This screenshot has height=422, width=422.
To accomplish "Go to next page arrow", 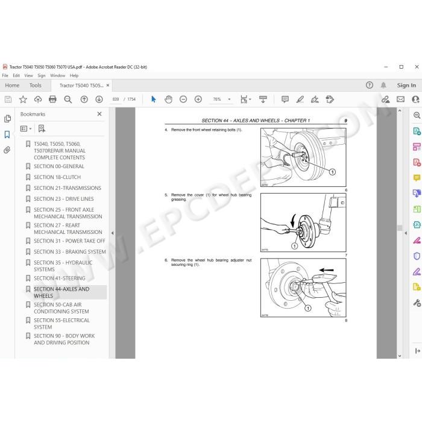I will 99,99.
